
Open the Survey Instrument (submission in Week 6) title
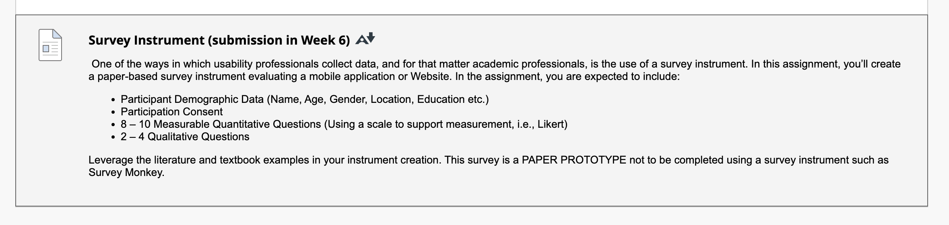(x=219, y=40)
